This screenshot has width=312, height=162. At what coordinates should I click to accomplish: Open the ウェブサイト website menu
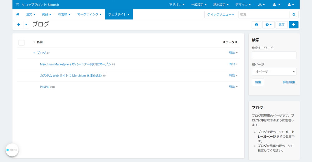(x=119, y=14)
